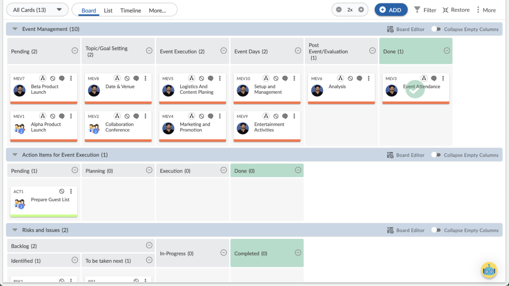Collapse the Event Days column
Screen dimensions: 509x286
click(x=298, y=50)
